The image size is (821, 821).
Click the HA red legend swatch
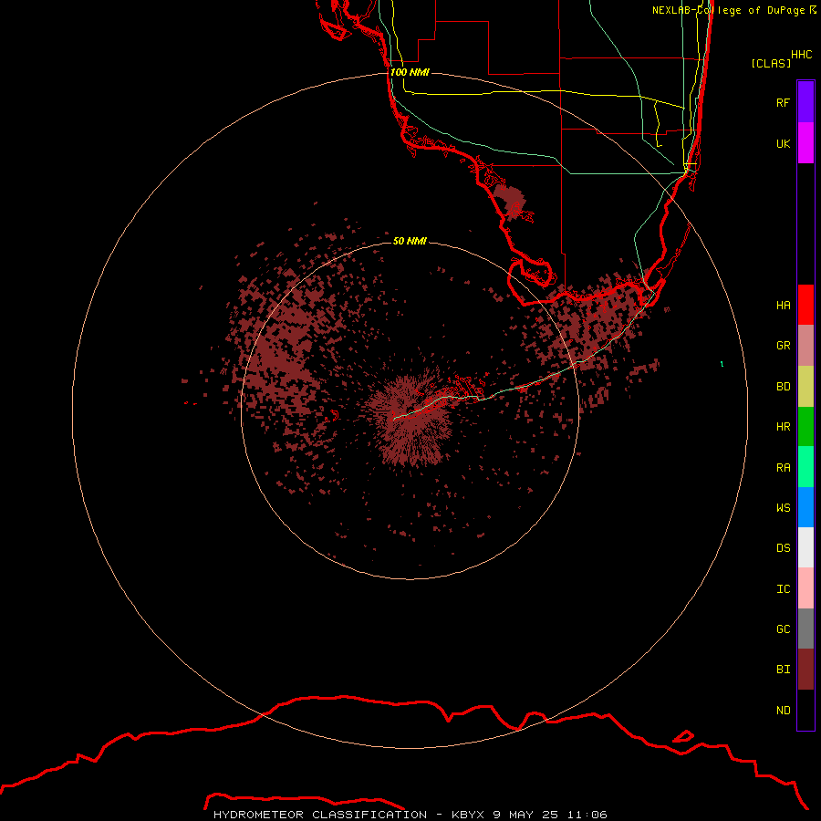[805, 305]
